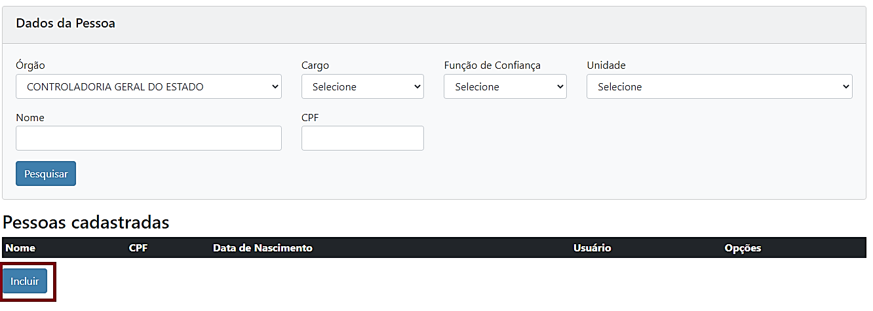The height and width of the screenshot is (311, 873).
Task: Expand the Cargo select box
Action: coord(362,86)
